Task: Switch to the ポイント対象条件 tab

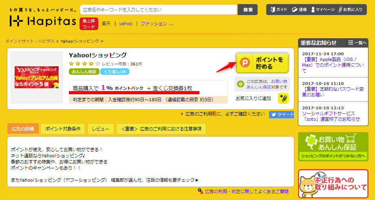Action: 63,129
